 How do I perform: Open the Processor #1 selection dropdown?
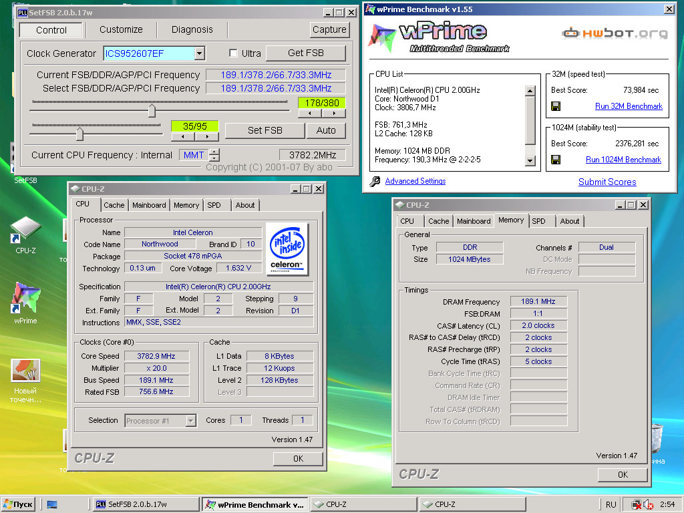click(190, 421)
